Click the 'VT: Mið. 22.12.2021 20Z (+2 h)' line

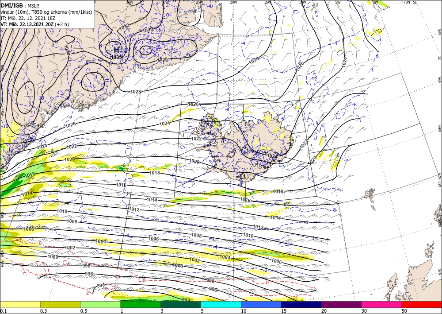tap(34, 24)
